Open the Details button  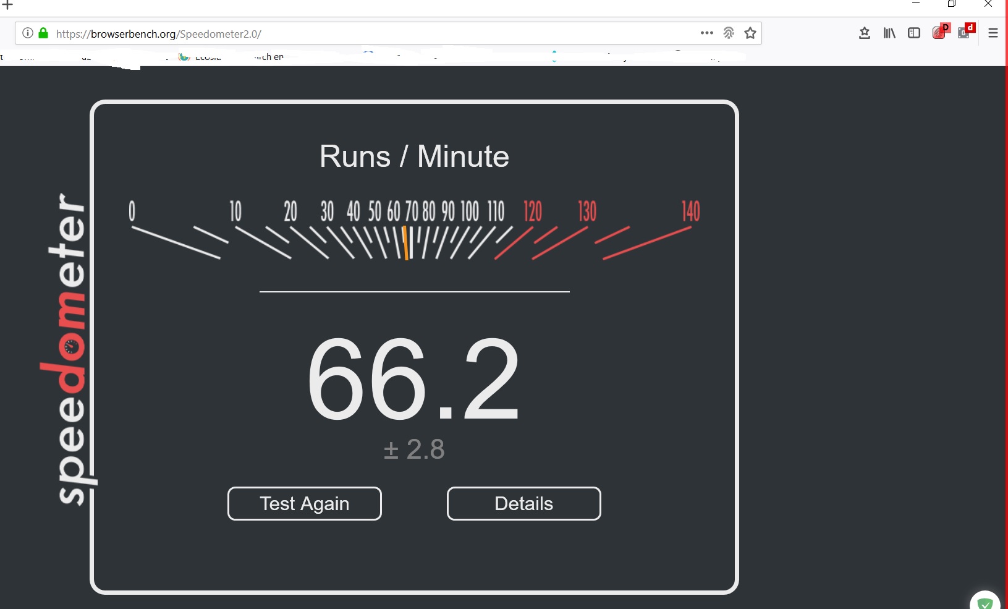click(524, 503)
